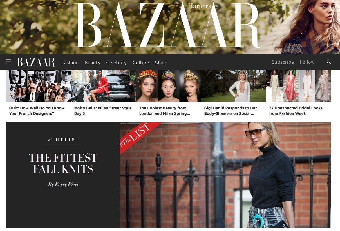Screen dimensions: 340x231
Task: Open the Beauty menu item
Action: coord(92,63)
